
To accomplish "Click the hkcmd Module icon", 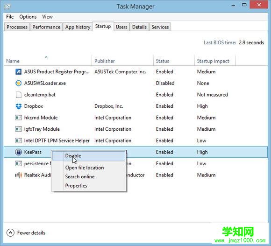I will point(18,118).
